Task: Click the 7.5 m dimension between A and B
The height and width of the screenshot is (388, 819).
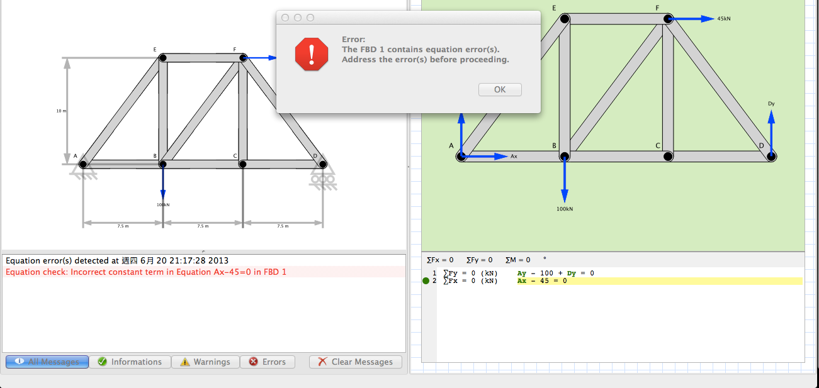Action: (x=123, y=226)
